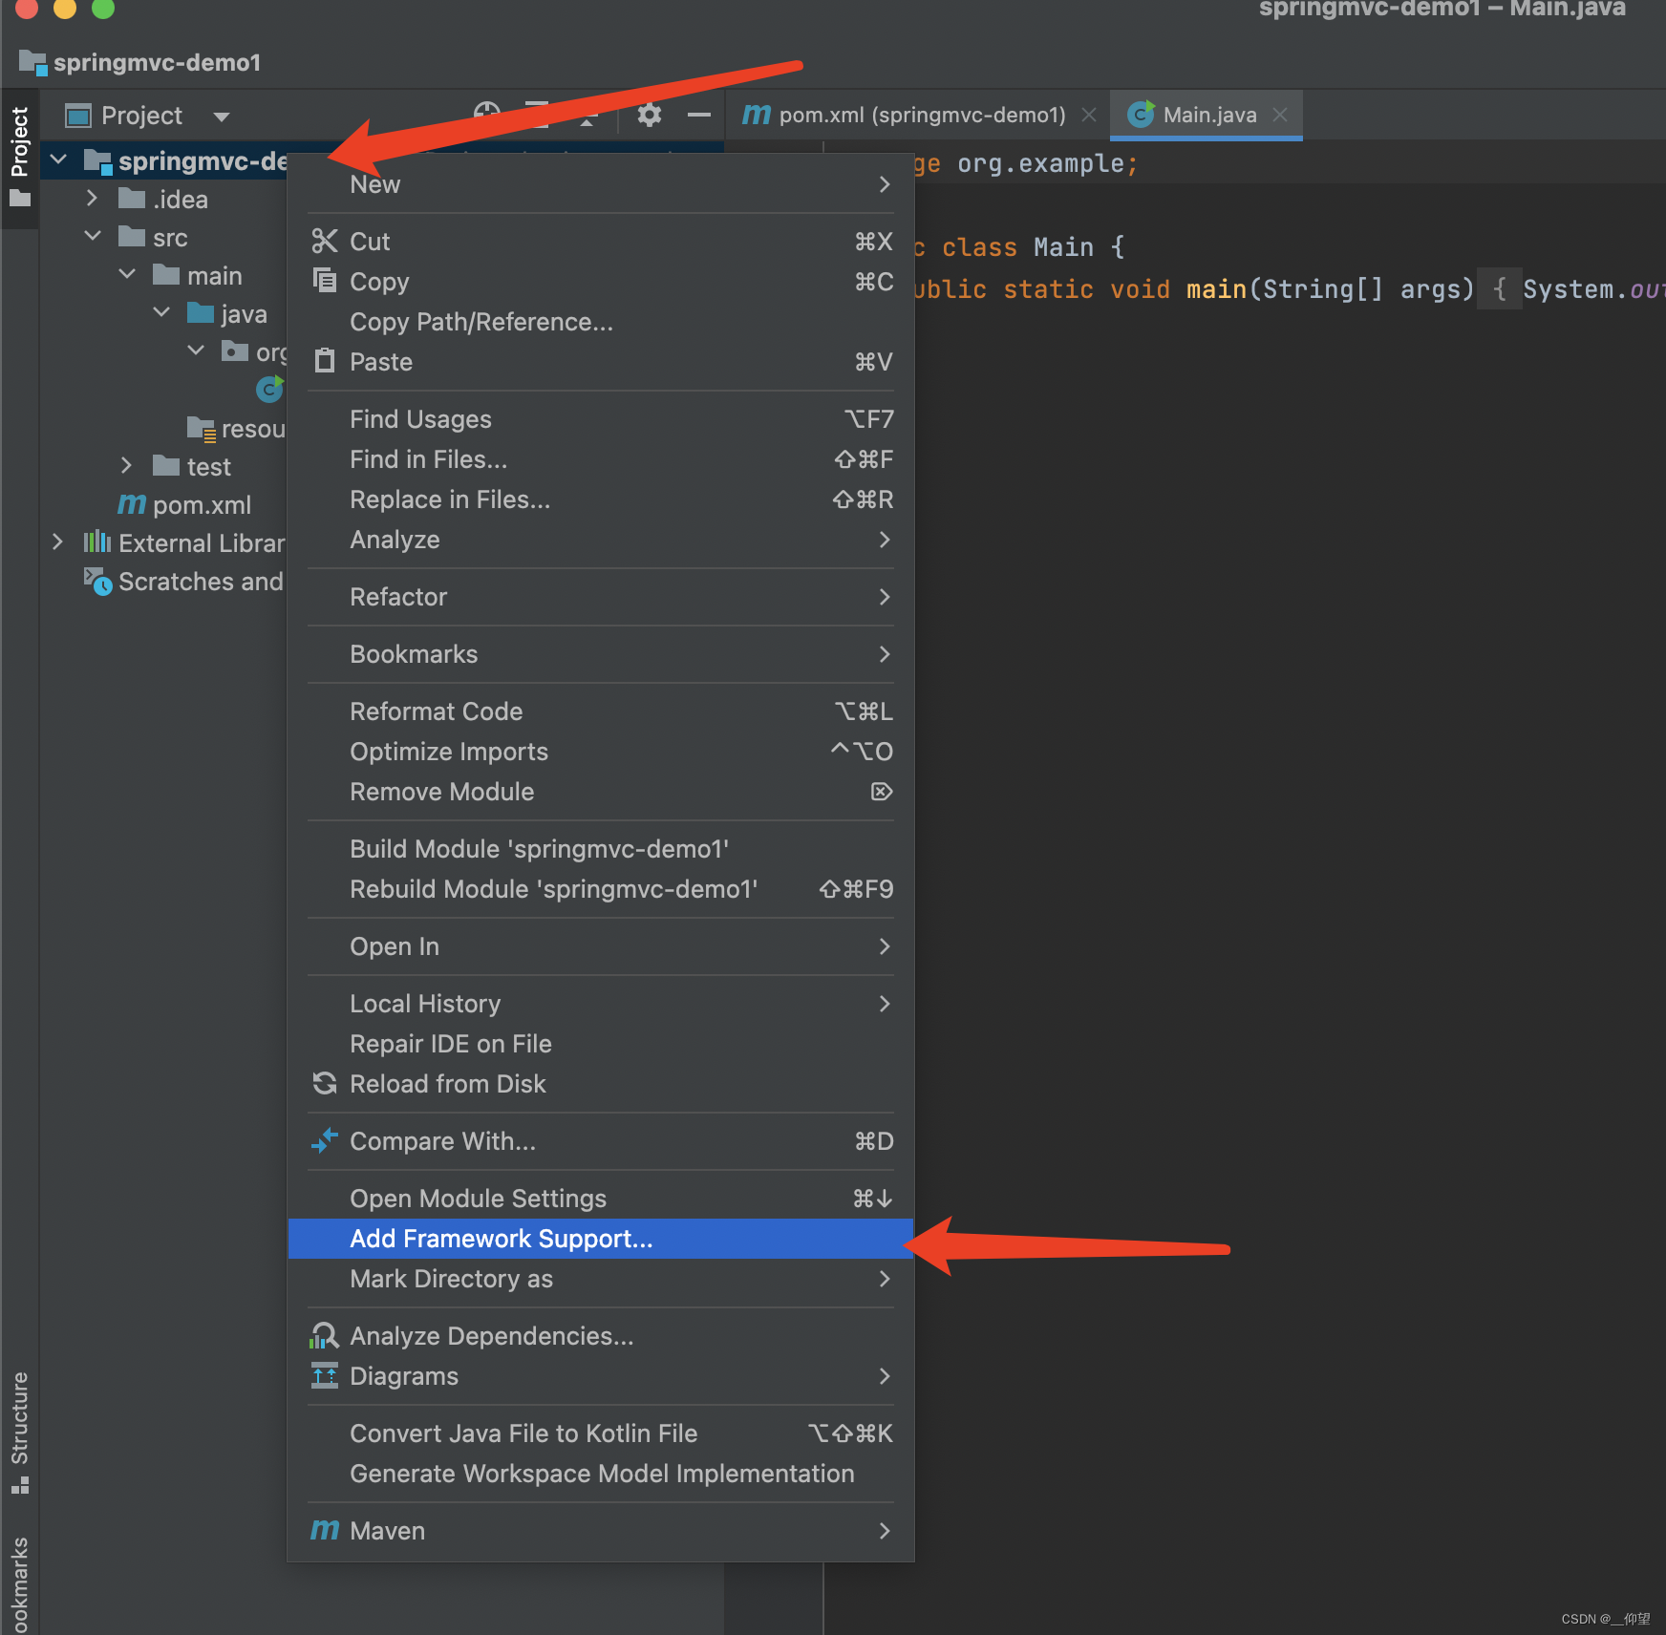Viewport: 1666px width, 1635px height.
Task: Collapse the src folder
Action: pos(93,236)
